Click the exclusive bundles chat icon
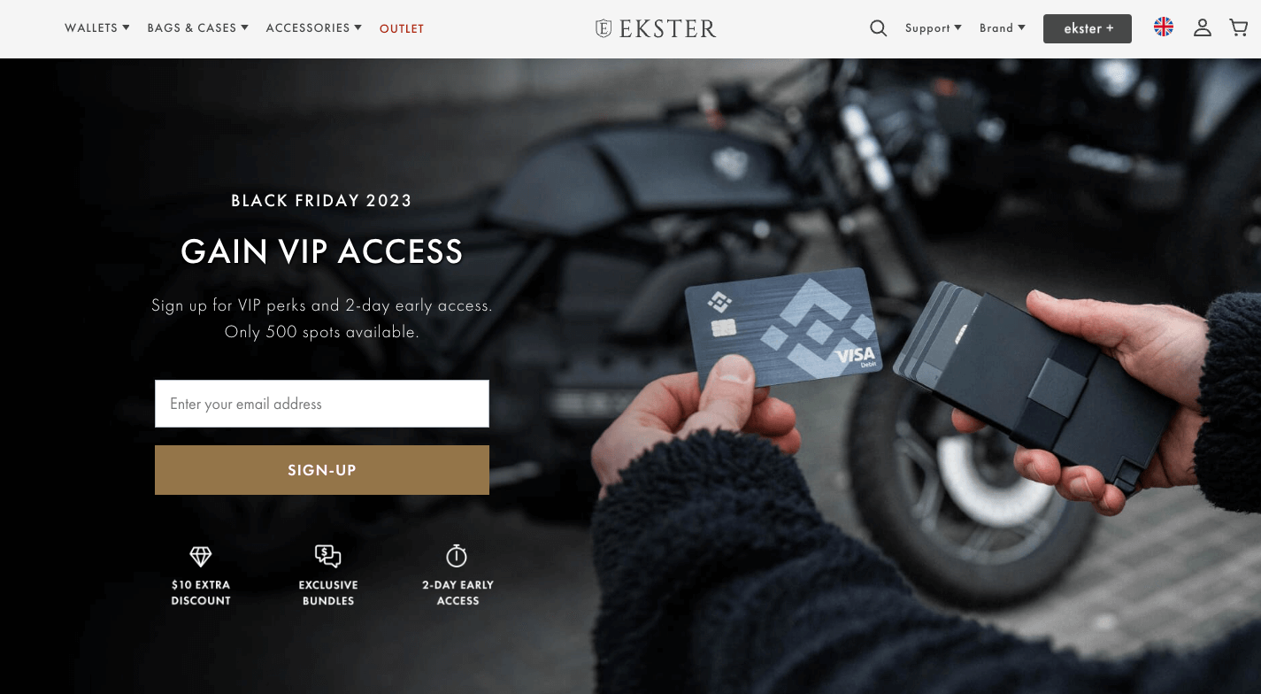Screen dimensions: 1261x694 coord(328,556)
